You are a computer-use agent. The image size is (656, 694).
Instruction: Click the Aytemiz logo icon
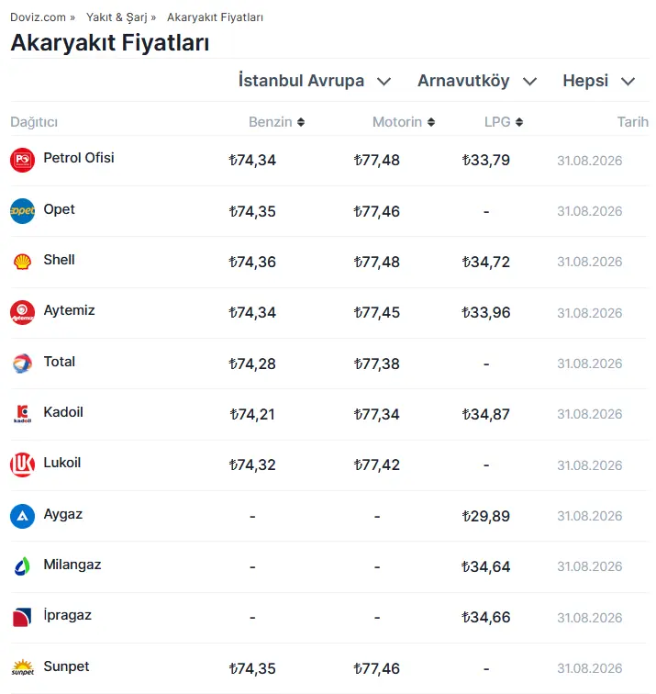22,312
